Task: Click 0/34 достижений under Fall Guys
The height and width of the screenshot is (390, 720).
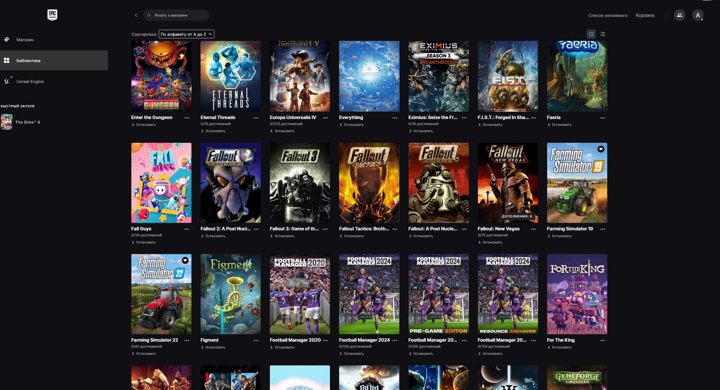Action: click(147, 235)
